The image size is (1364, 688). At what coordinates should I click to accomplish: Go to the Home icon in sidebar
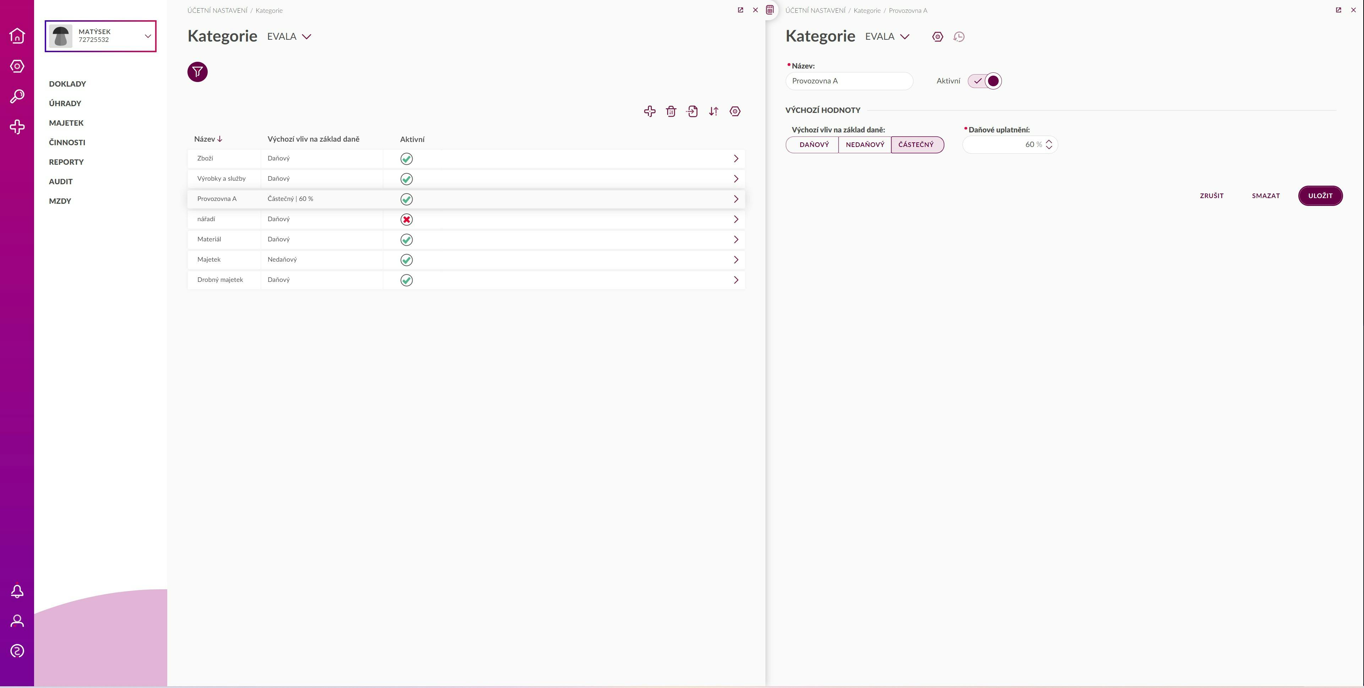[x=17, y=36]
